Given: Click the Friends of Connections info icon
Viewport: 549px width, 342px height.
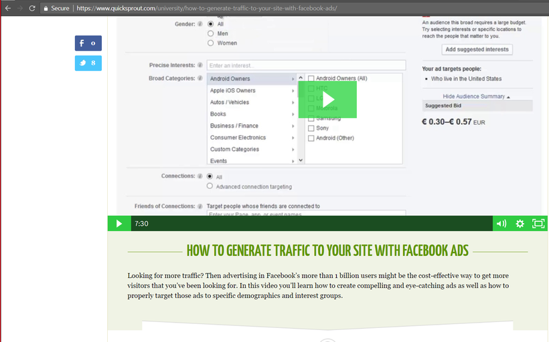Looking at the screenshot, I should (x=200, y=206).
